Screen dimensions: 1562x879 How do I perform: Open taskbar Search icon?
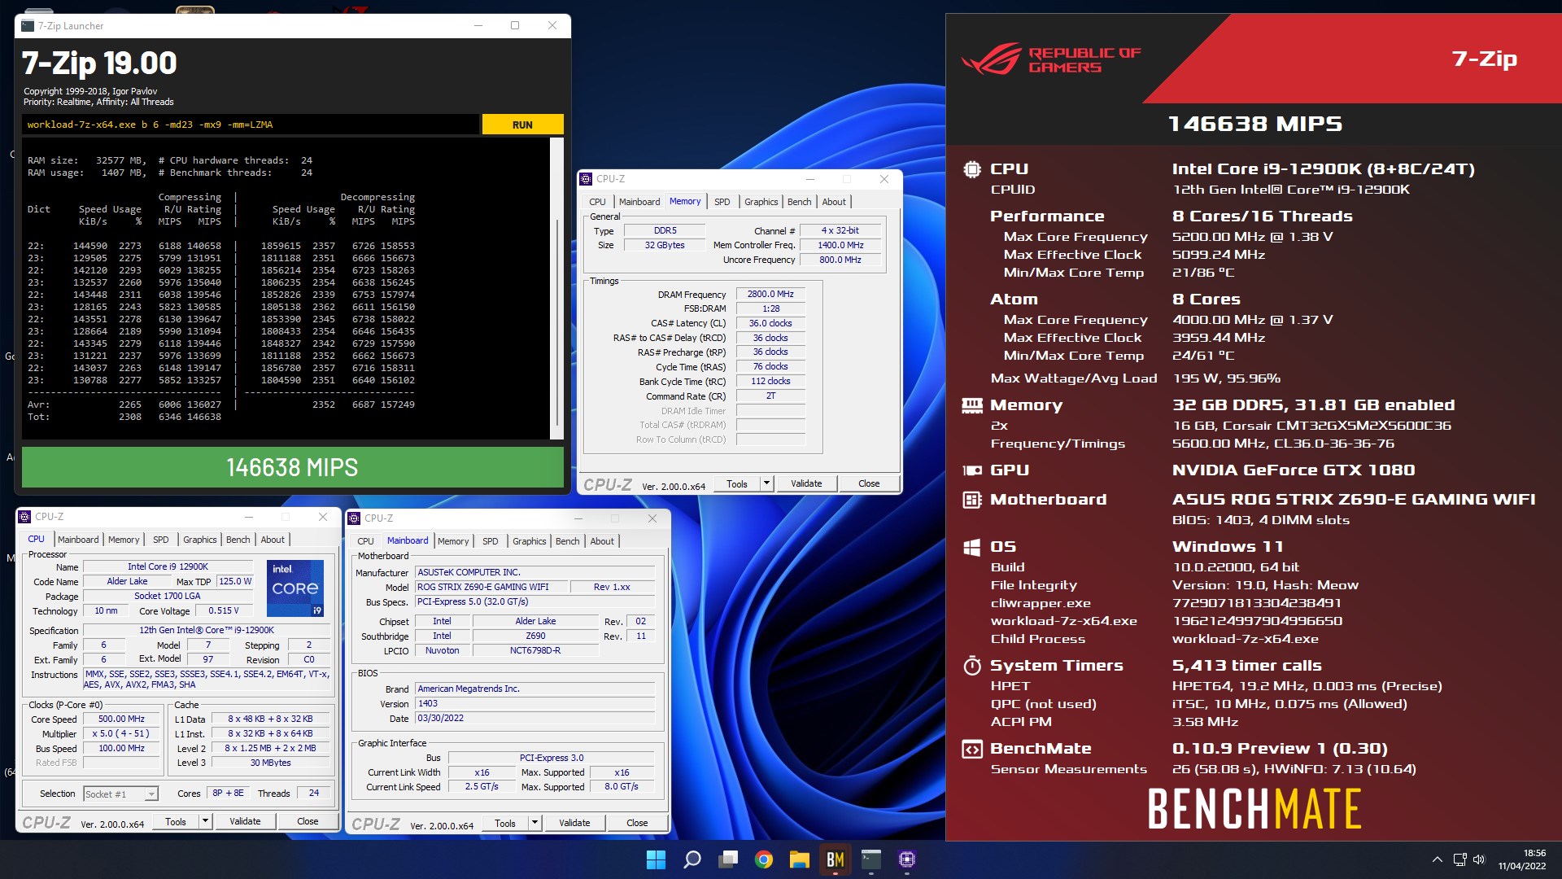tap(692, 859)
